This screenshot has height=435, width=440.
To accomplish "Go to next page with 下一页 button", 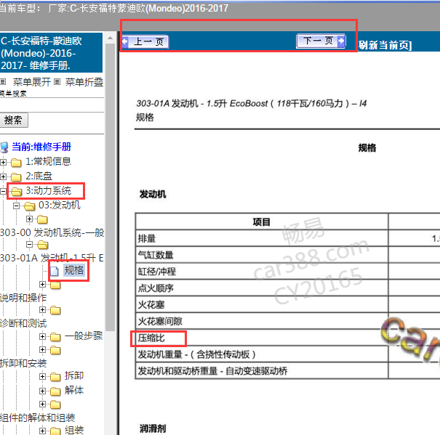I will (321, 41).
